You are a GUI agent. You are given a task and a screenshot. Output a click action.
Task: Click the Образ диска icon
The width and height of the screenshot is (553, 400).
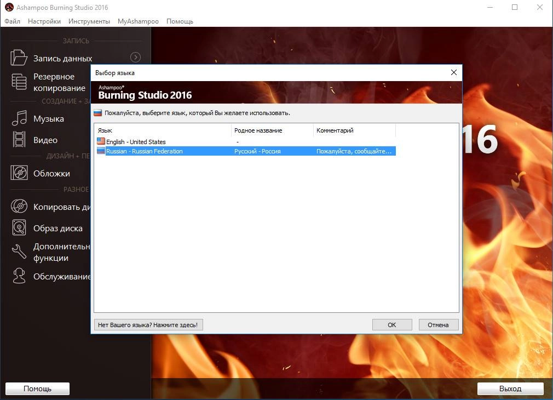(19, 227)
